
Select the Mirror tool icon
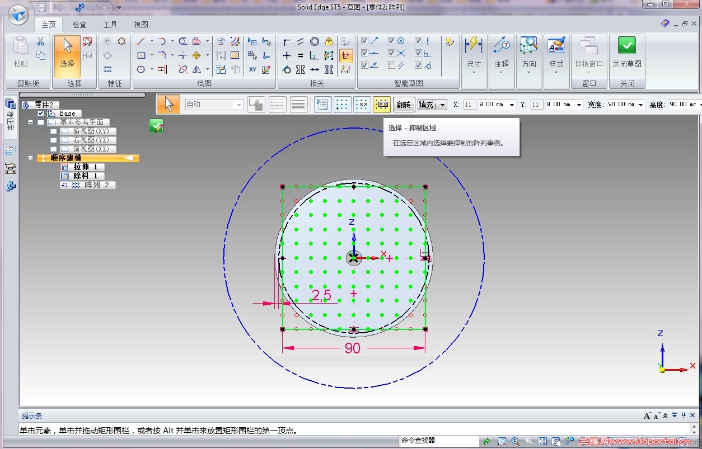point(196,69)
